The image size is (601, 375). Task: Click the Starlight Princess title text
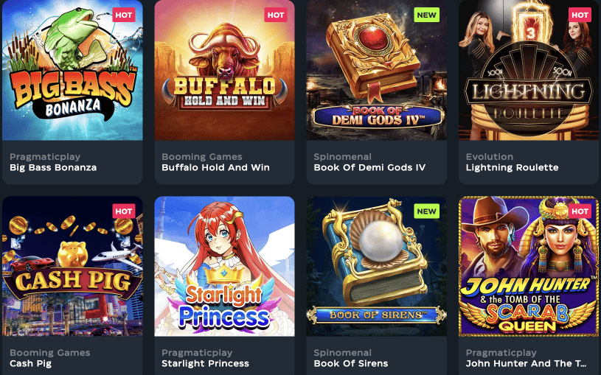coord(205,363)
